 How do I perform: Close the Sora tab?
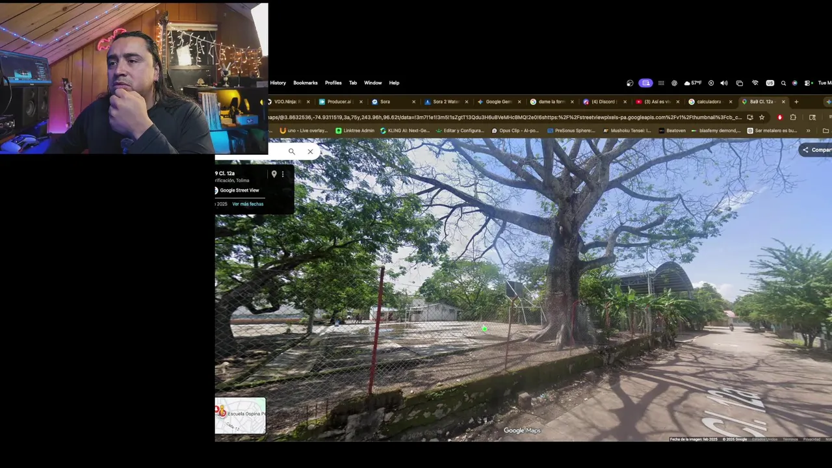click(413, 101)
